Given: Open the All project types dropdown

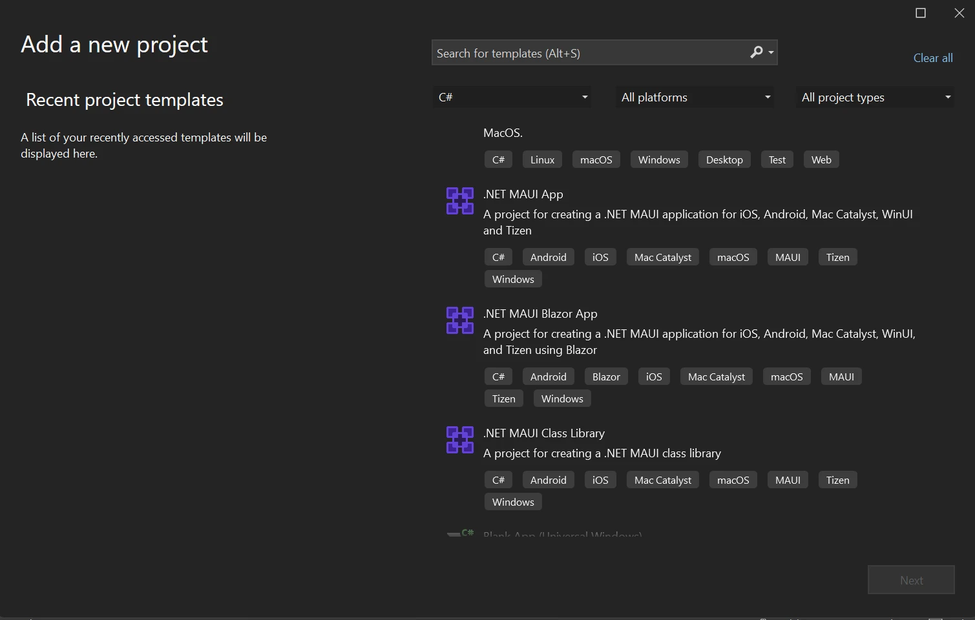Looking at the screenshot, I should [875, 97].
